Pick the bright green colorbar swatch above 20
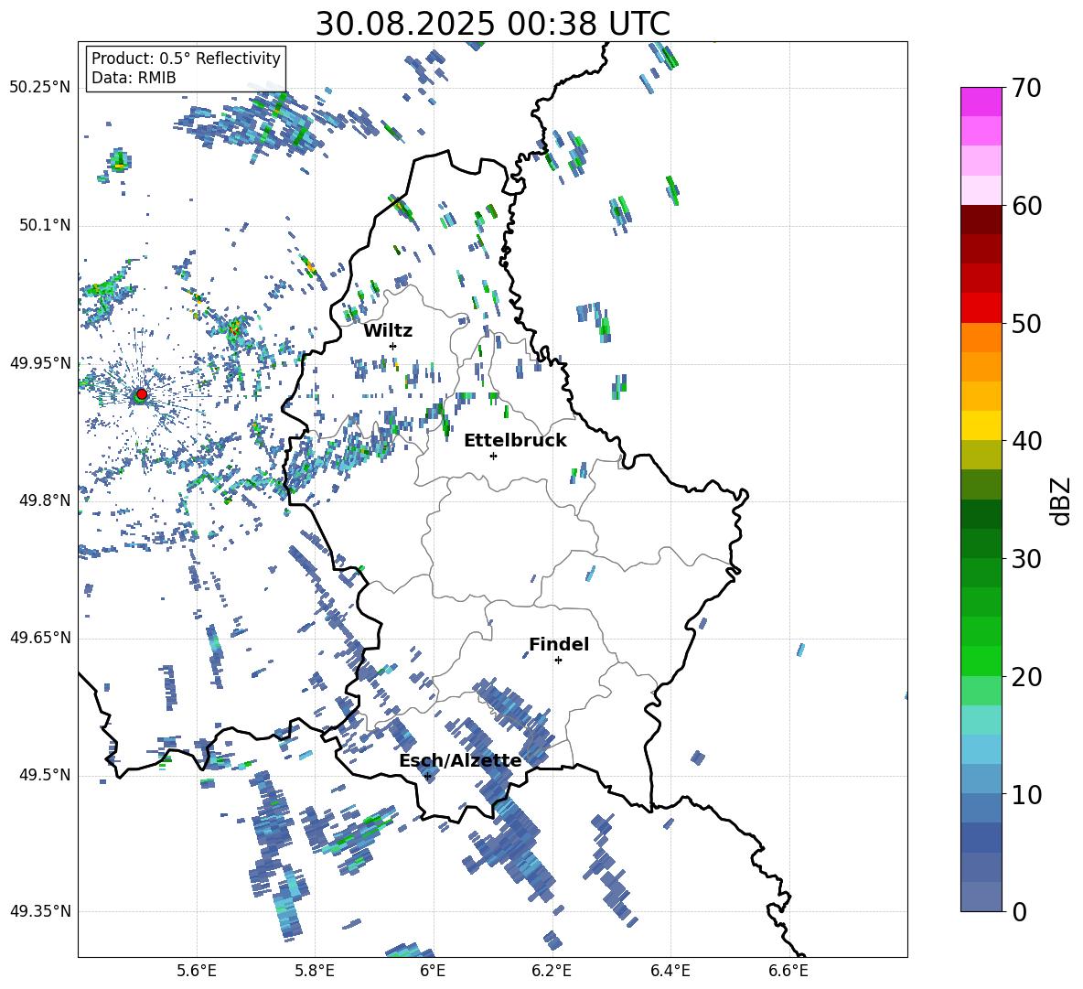 pos(981,661)
